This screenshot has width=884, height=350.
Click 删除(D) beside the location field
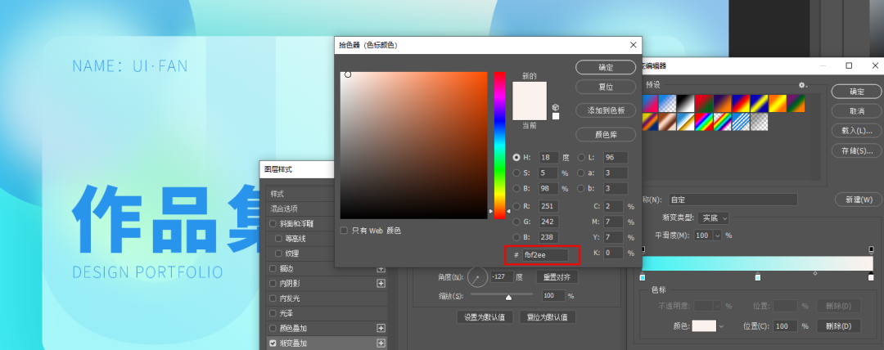839,325
